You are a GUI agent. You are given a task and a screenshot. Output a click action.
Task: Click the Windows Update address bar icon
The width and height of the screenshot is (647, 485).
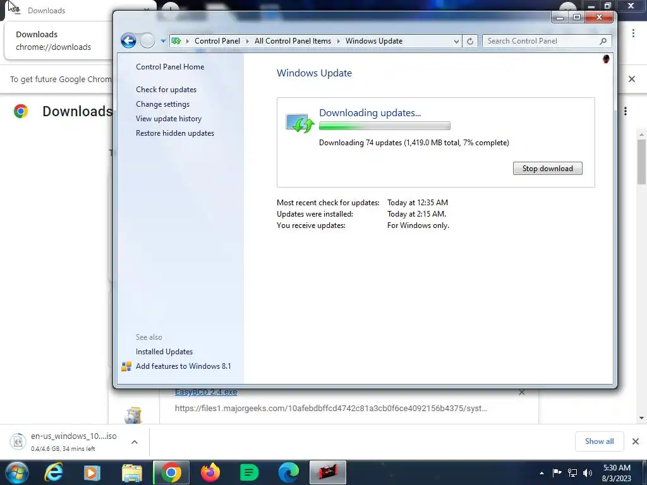[x=177, y=41]
